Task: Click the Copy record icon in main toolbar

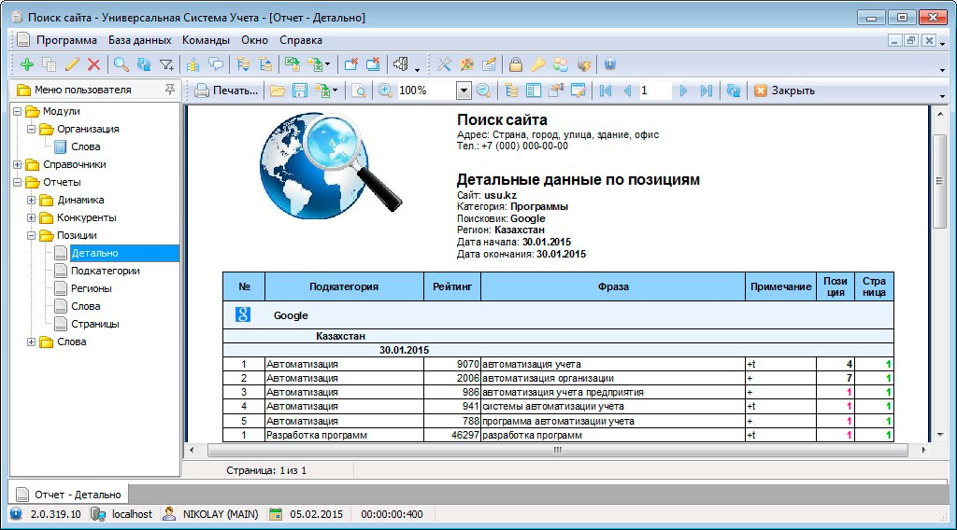Action: point(50,64)
